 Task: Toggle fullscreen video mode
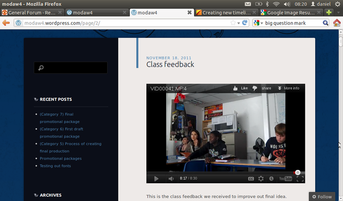[300, 178]
